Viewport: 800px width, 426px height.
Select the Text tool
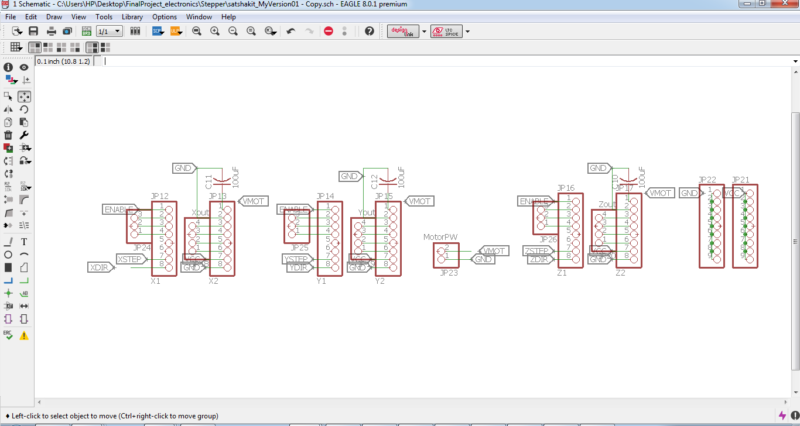pos(24,242)
